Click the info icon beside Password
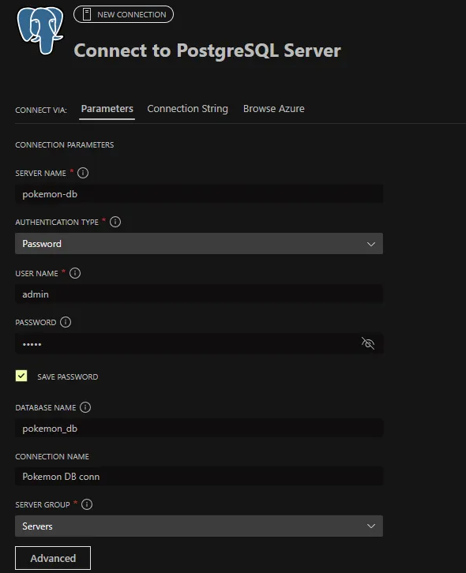 66,322
